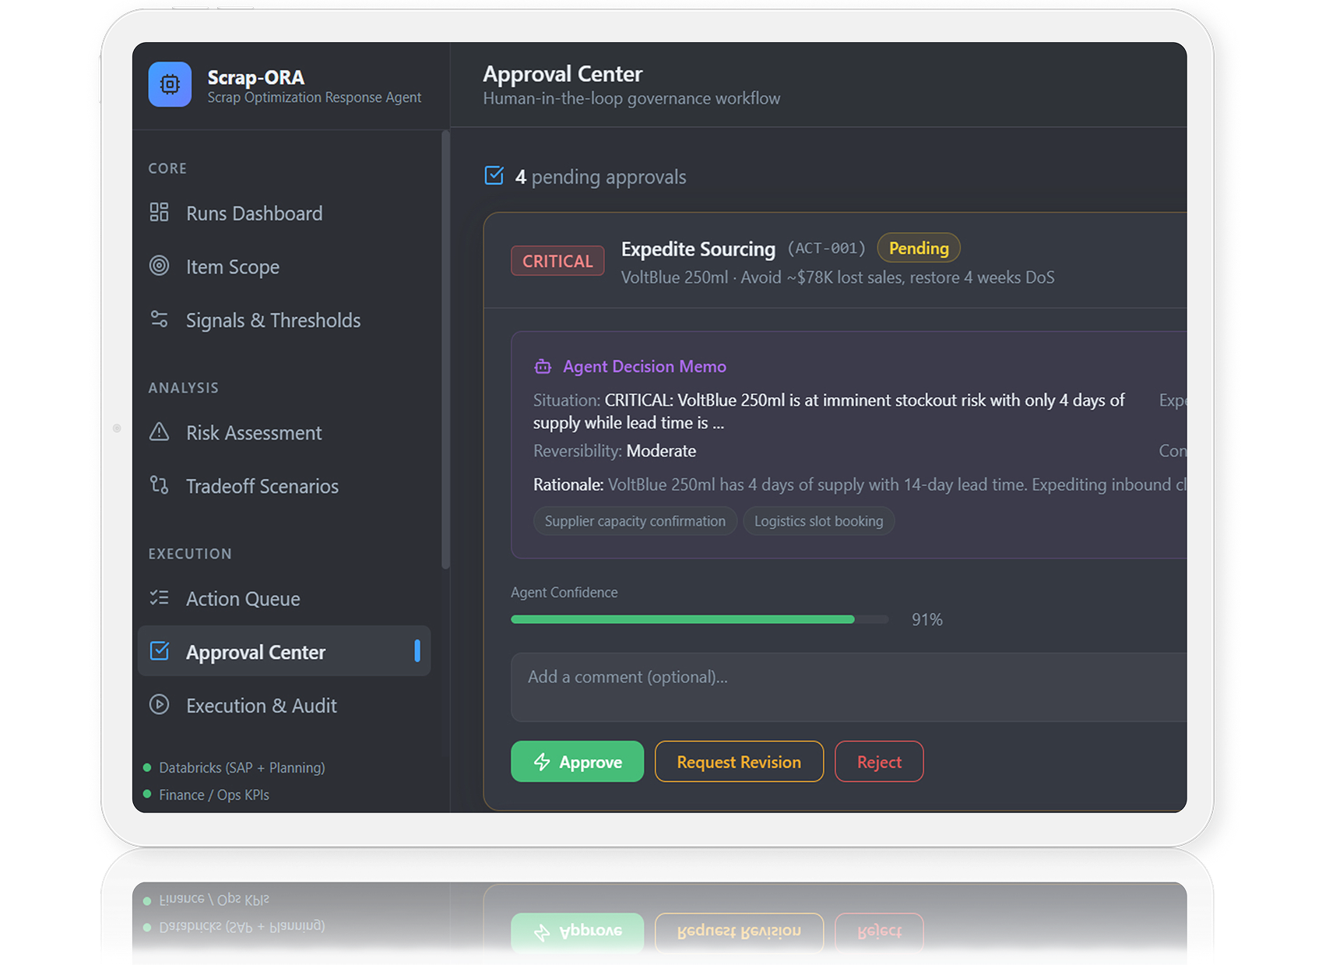The height and width of the screenshot is (965, 1322).
Task: Click the Pending status badge
Action: pos(919,248)
